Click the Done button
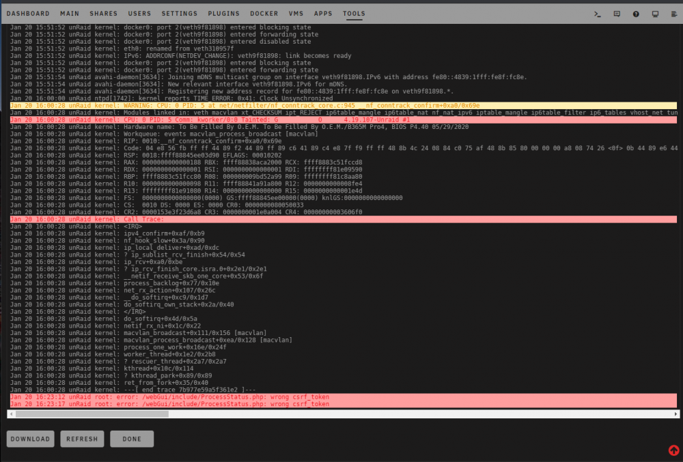The image size is (683, 462). coord(132,439)
